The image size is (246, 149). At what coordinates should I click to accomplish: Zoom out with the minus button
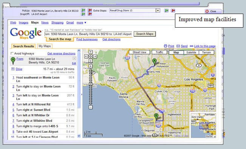coord(91,107)
